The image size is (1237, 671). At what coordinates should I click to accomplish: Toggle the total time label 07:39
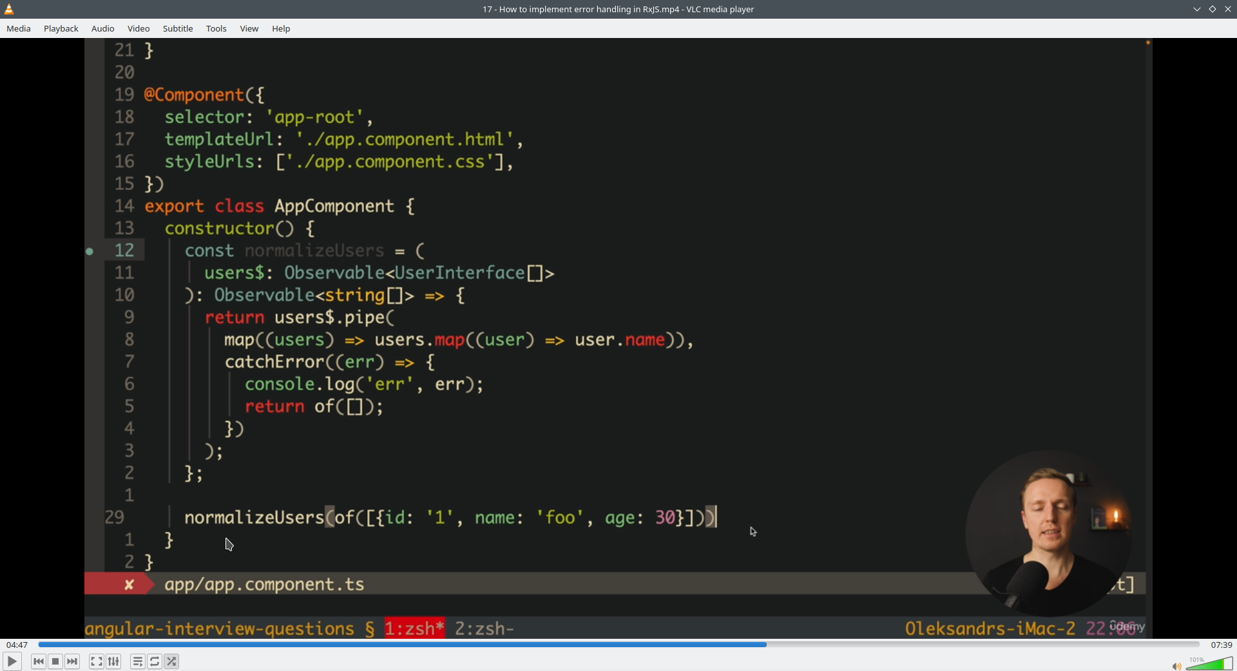[x=1222, y=645]
